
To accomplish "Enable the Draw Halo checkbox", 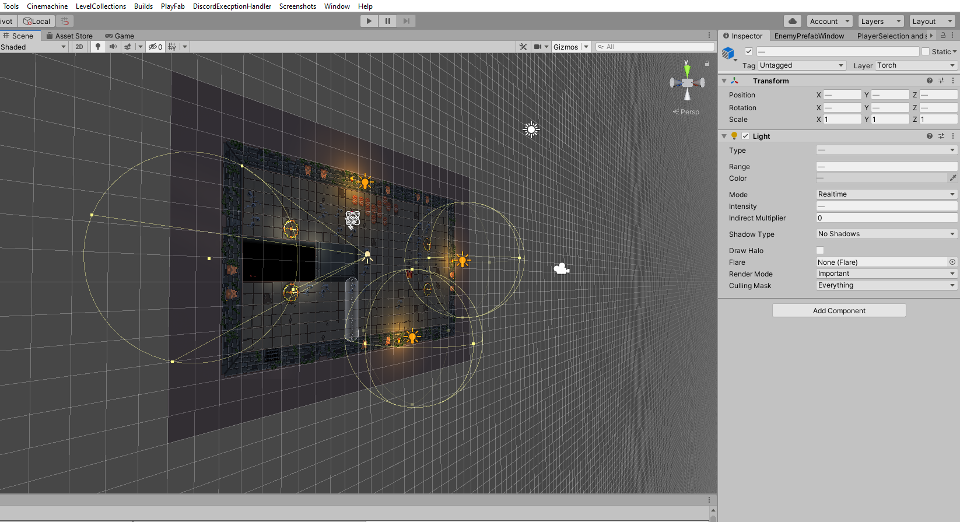I will pyautogui.click(x=820, y=250).
